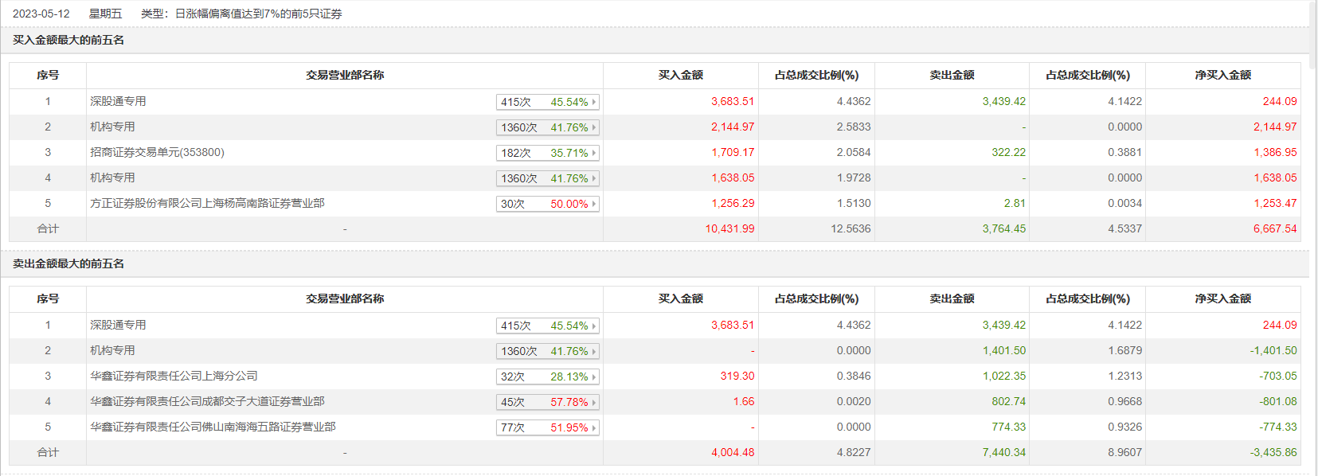Expand the 45次 57.78% stats box
The image size is (1318, 476).
[547, 402]
